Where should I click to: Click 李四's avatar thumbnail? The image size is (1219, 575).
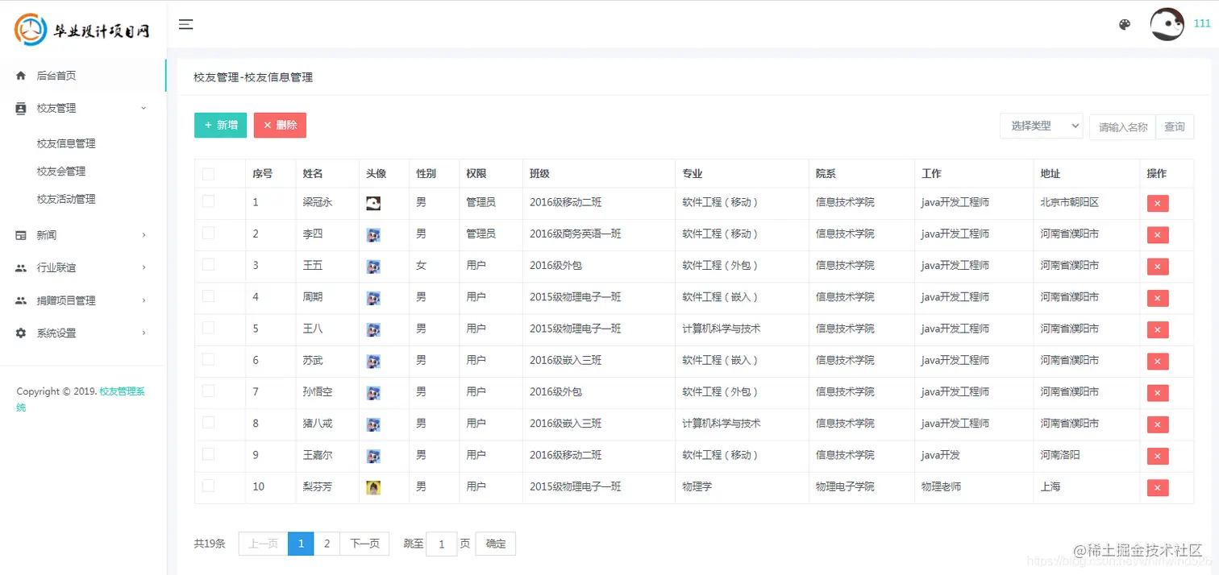click(x=373, y=235)
